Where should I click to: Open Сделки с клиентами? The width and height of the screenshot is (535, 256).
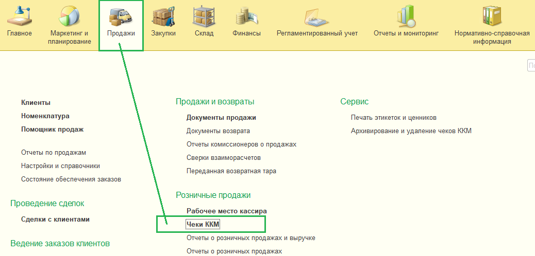55,219
